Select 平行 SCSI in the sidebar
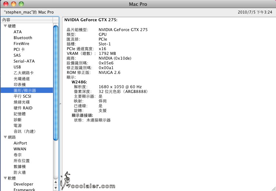The width and height of the screenshot is (276, 191). [x=22, y=96]
